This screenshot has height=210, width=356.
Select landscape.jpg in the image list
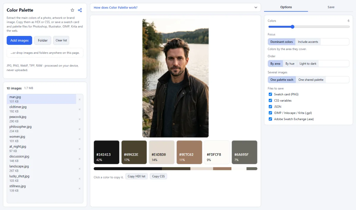(x=42, y=168)
